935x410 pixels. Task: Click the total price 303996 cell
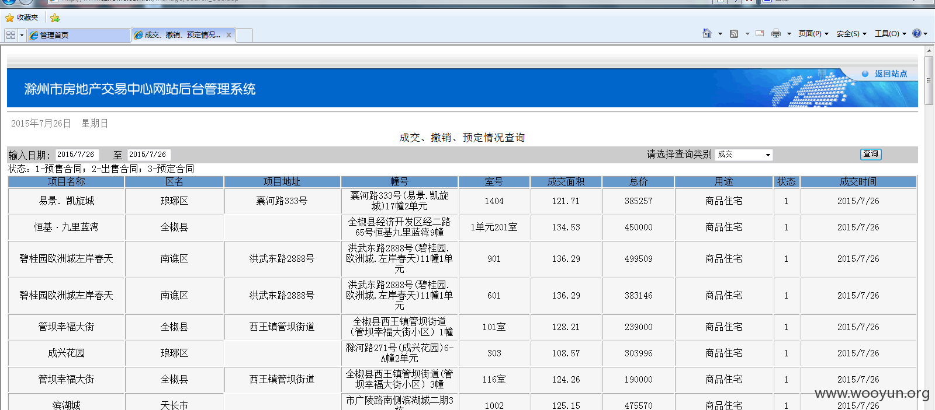click(638, 353)
